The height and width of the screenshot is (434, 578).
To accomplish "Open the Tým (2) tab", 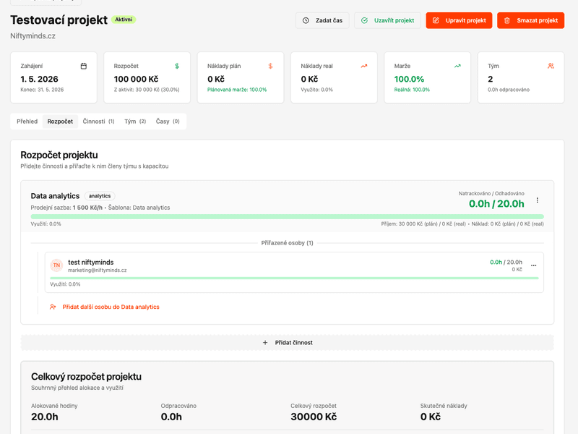I will [x=135, y=122].
